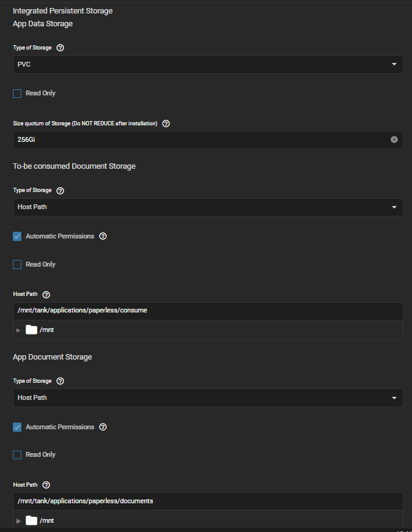This screenshot has width=412, height=532.
Task: Show help for consume Automatic Permissions
Action: 103,236
